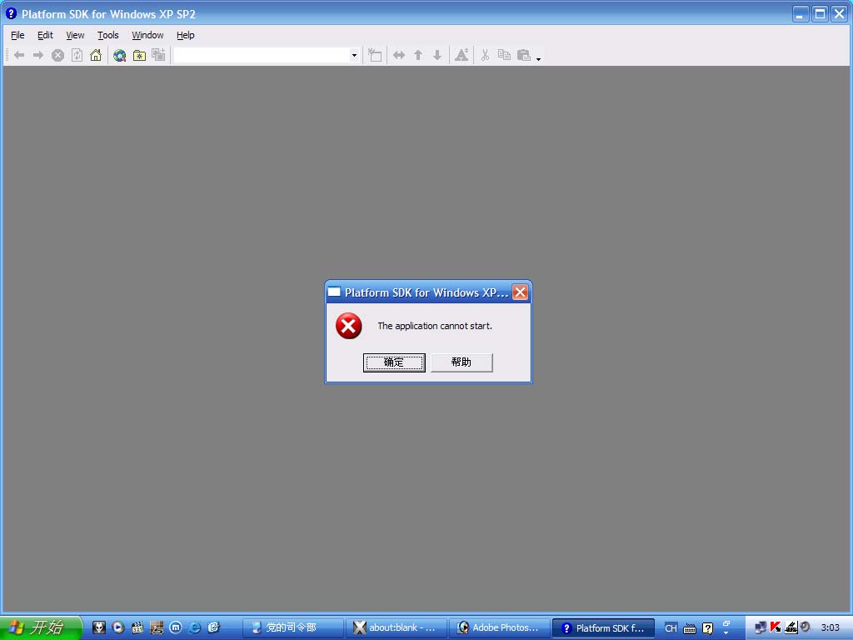Open the Help menu
The height and width of the screenshot is (640, 853).
[185, 35]
